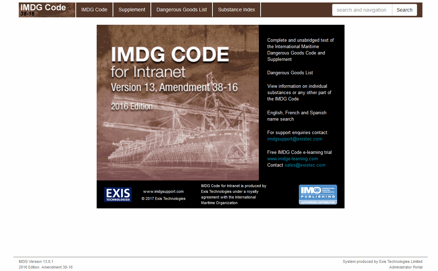
Task: Open the www.imdgsupport.com link
Action: [163, 191]
